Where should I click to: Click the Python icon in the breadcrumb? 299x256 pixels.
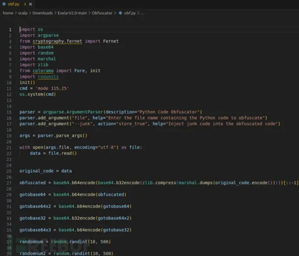(x=120, y=13)
